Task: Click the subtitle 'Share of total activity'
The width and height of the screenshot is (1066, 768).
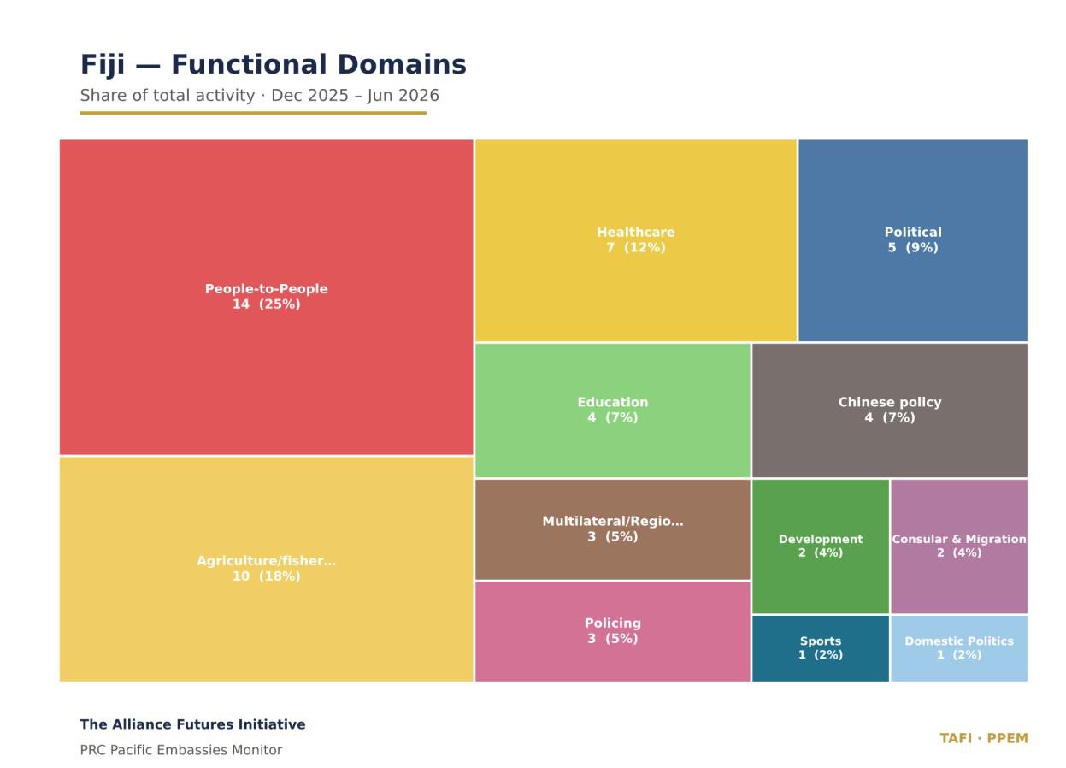Action: click(x=168, y=95)
